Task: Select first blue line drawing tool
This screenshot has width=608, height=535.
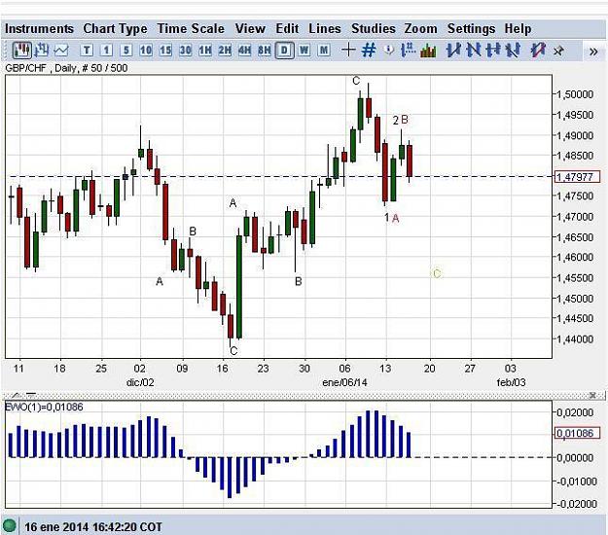Action: tap(453, 51)
